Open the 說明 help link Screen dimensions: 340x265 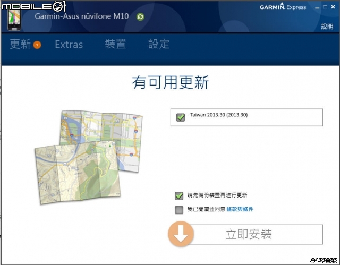pos(327,27)
